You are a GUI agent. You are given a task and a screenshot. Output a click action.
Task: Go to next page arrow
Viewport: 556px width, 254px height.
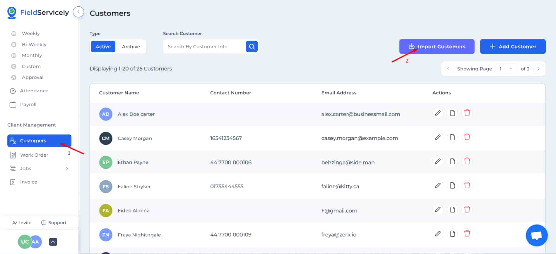pos(538,69)
